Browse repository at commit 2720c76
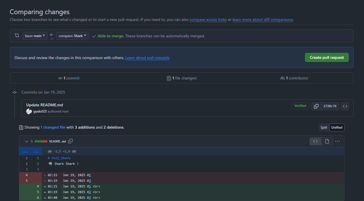Viewport: 364px width, 201px height. click(345, 106)
